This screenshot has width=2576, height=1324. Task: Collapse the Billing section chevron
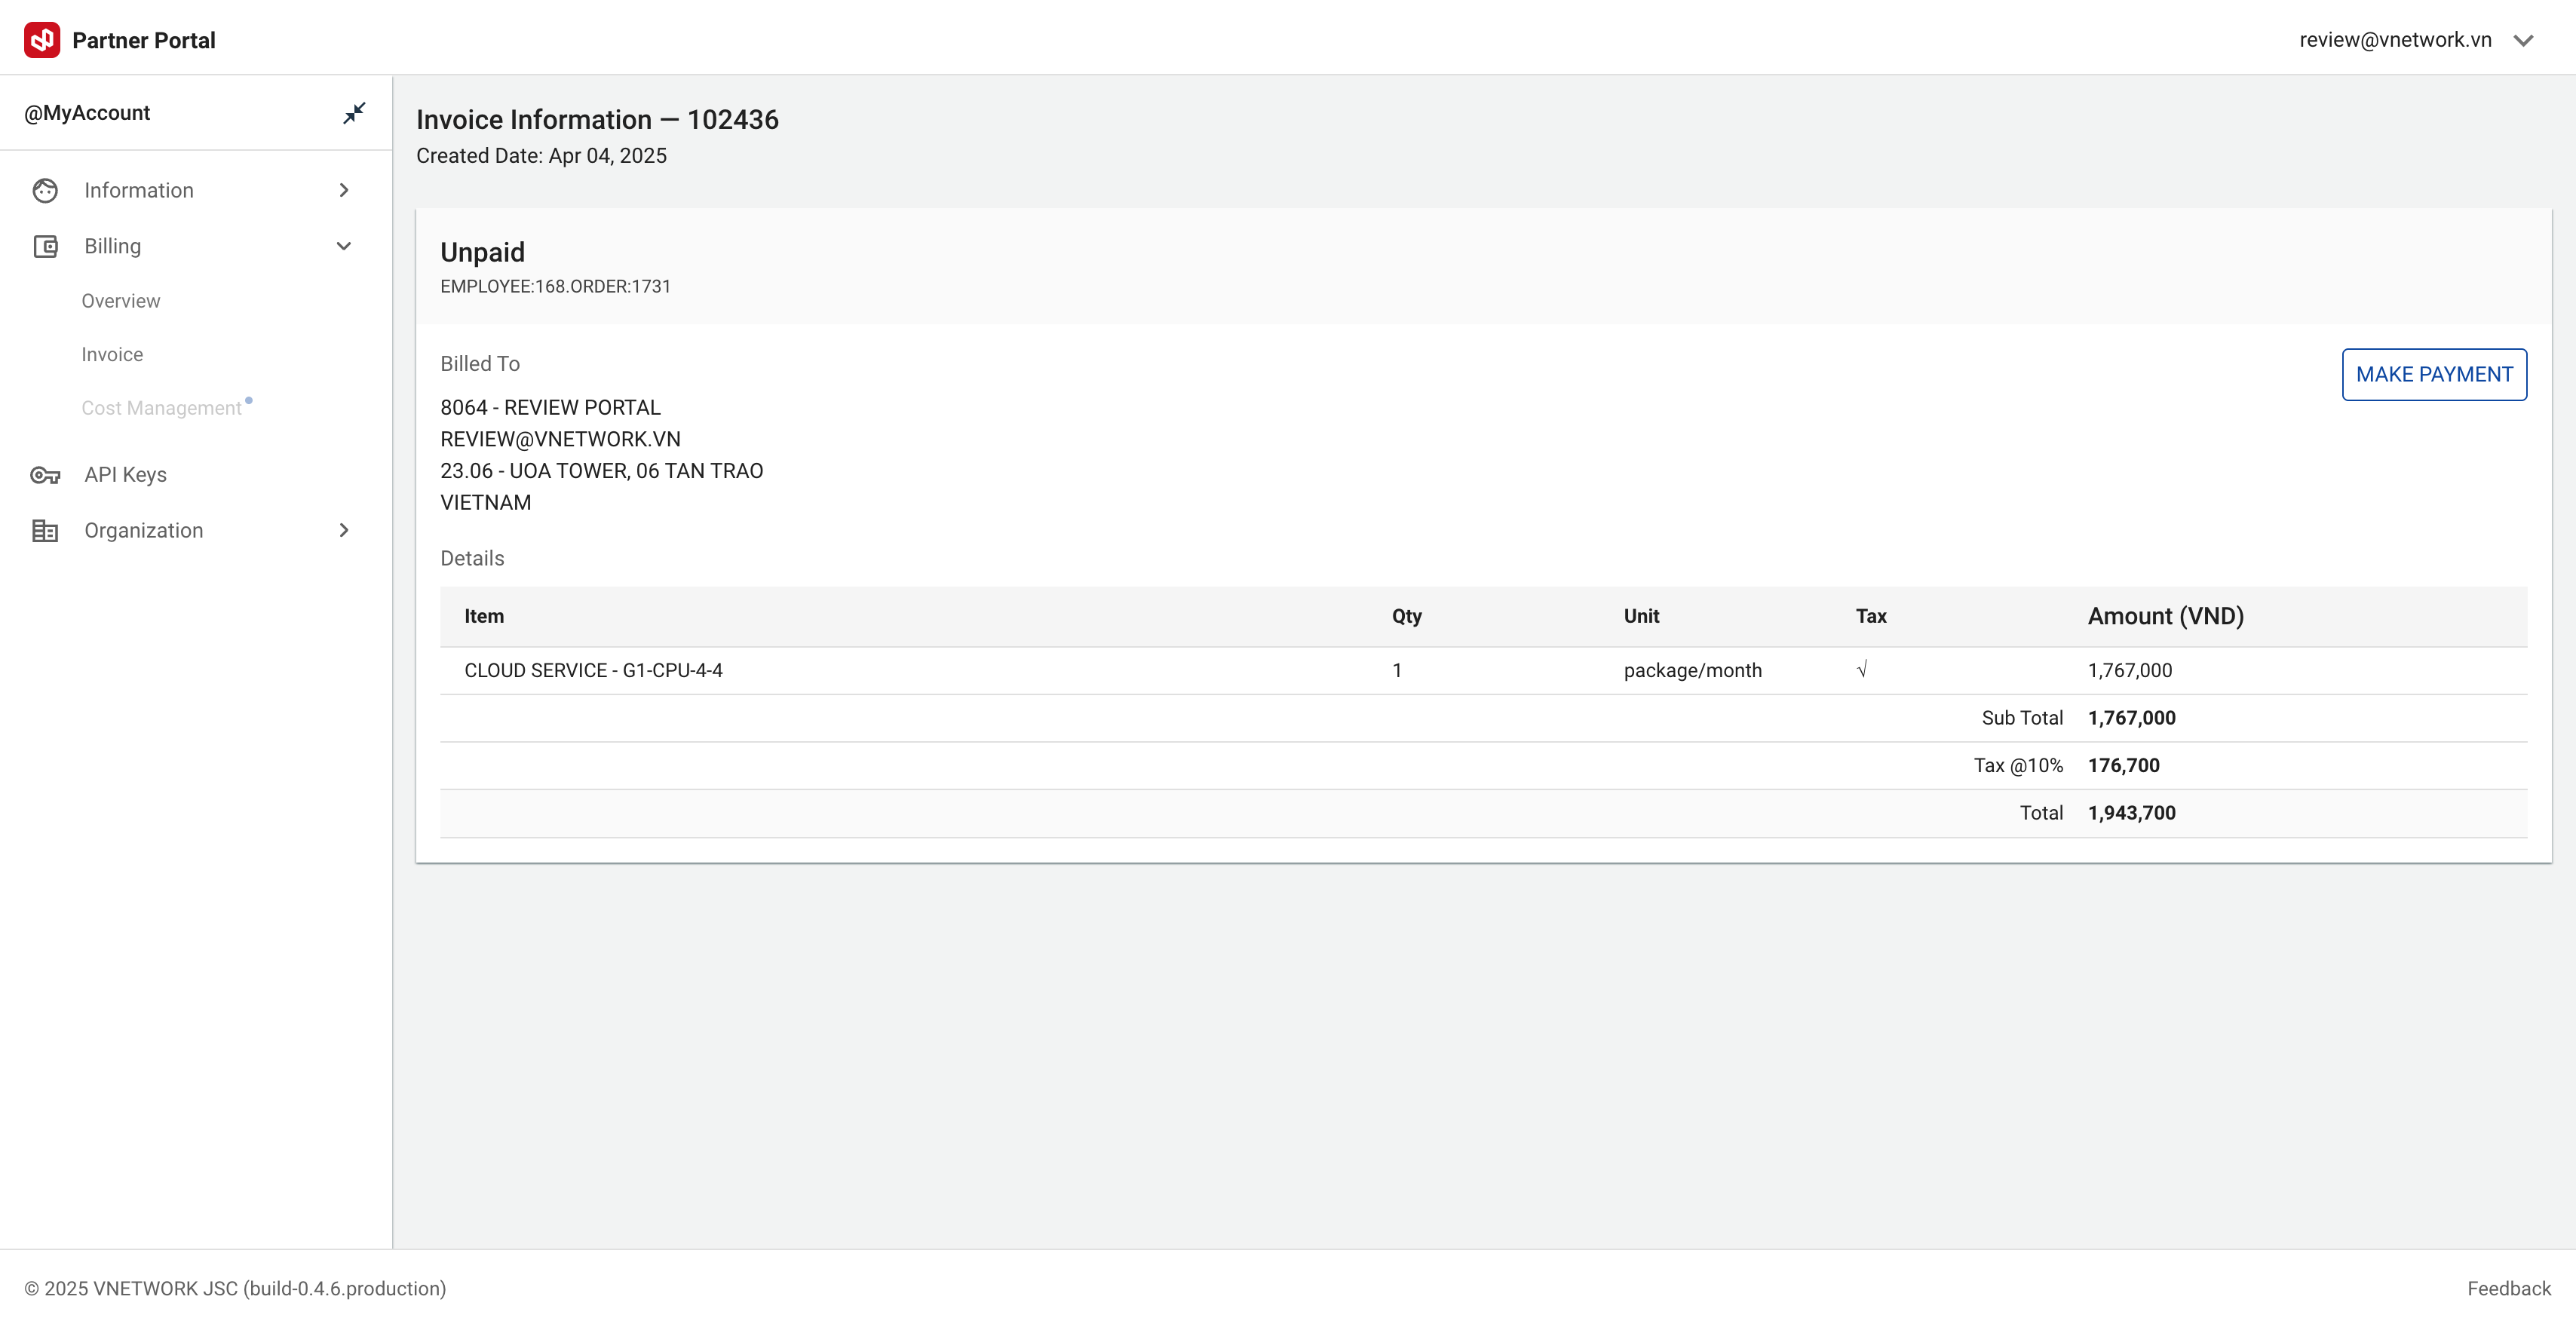click(x=344, y=246)
